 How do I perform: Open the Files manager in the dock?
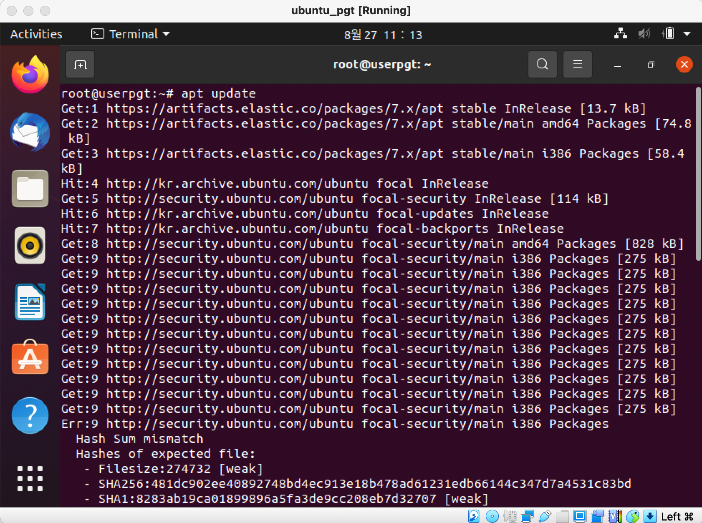pyautogui.click(x=30, y=189)
